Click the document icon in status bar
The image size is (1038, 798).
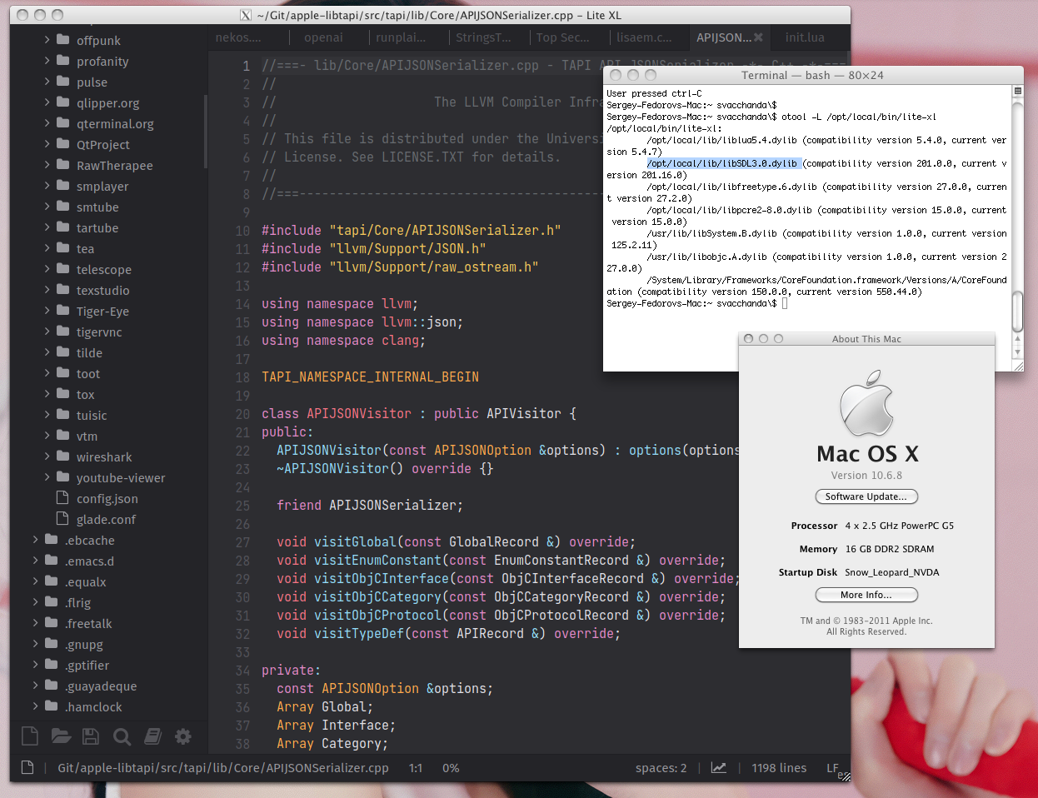[x=27, y=768]
